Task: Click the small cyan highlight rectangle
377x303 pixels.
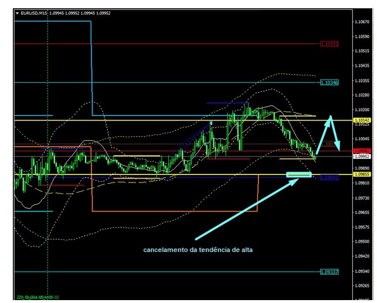Action: [x=299, y=174]
